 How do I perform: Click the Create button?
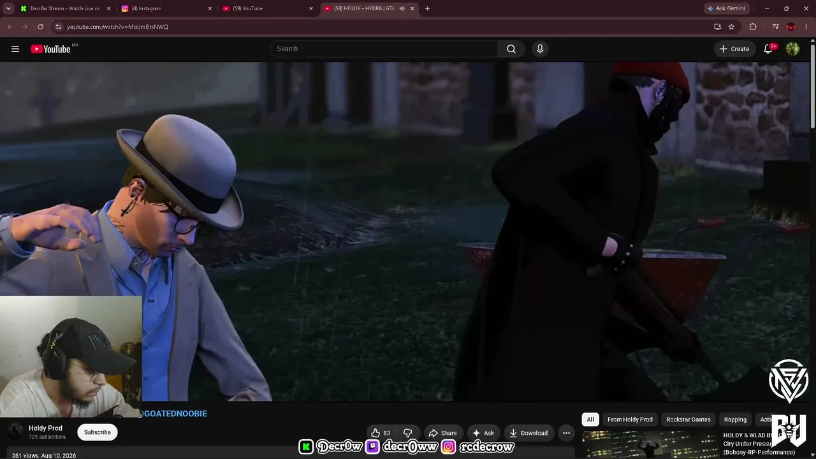coord(734,49)
